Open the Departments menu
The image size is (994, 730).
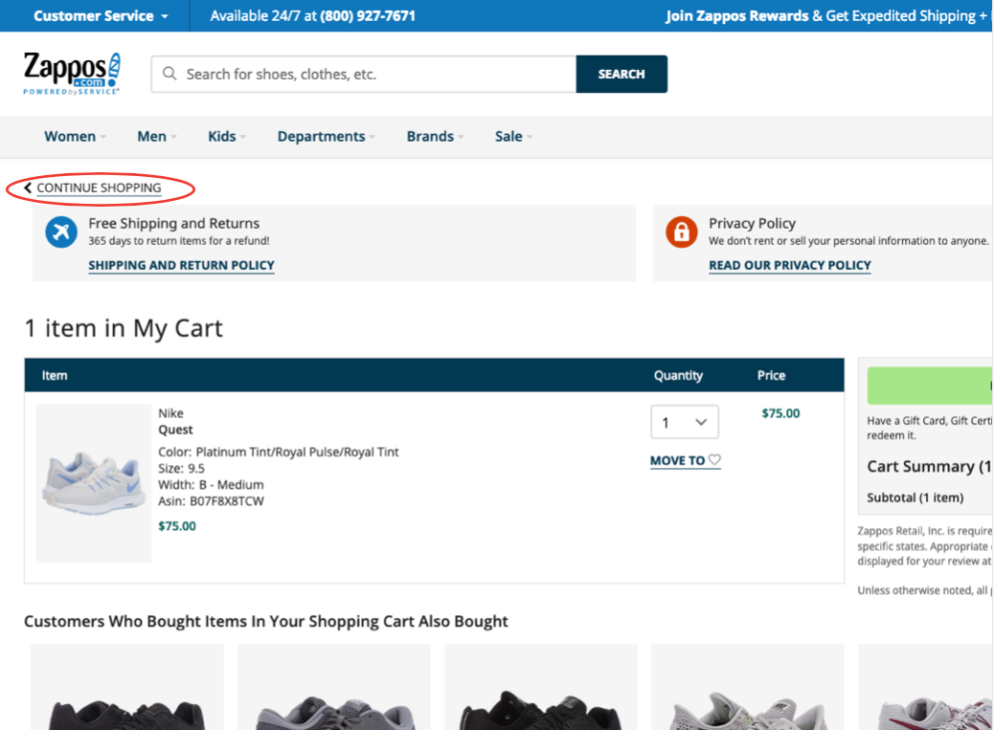[326, 136]
